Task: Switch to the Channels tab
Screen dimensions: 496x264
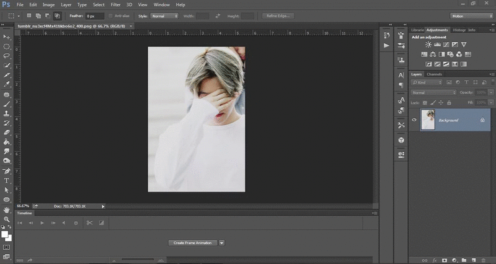Action: coord(435,74)
